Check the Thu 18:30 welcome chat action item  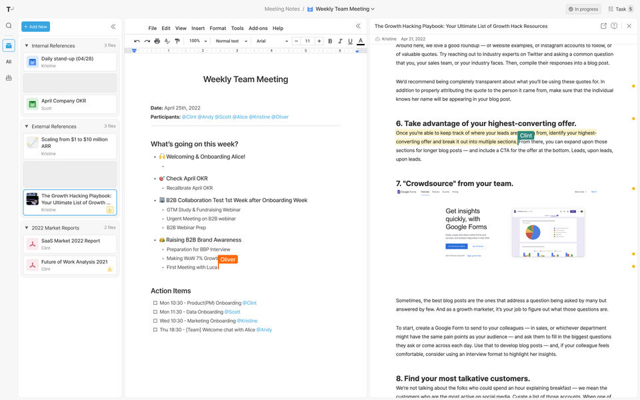(x=155, y=329)
